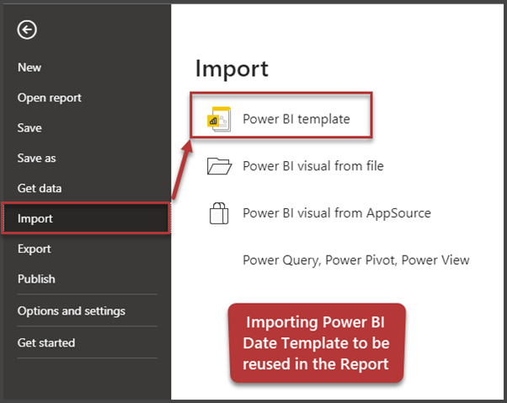Select Open report in the sidebar
The height and width of the screenshot is (403, 507).
pyautogui.click(x=49, y=98)
